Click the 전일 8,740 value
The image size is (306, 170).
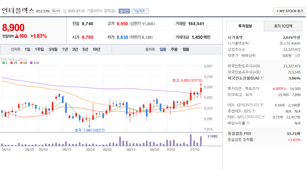[x=88, y=24]
